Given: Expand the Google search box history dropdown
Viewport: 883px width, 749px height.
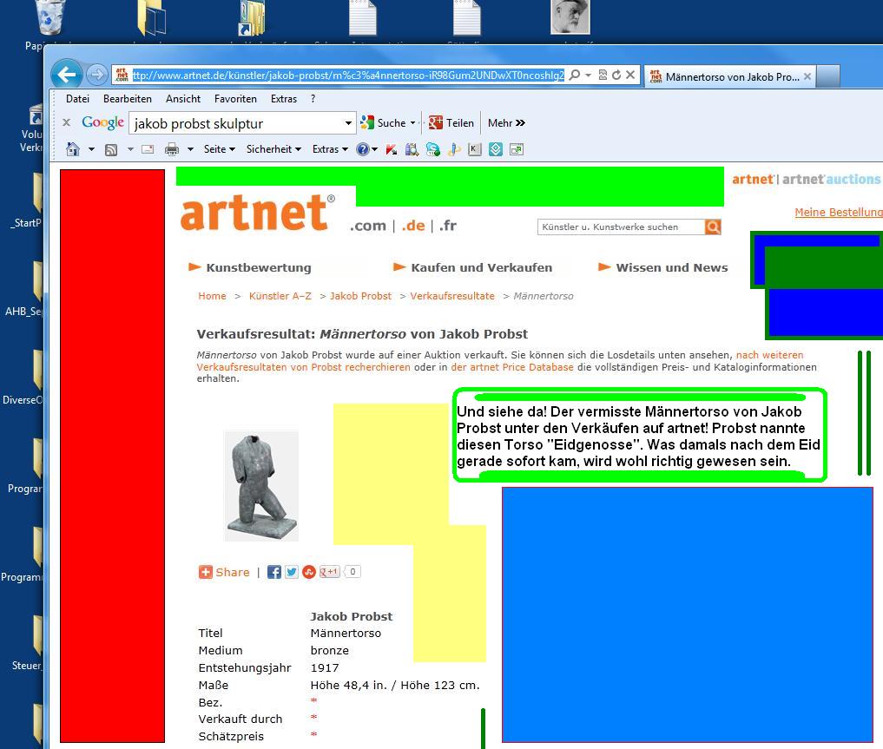Looking at the screenshot, I should [348, 122].
